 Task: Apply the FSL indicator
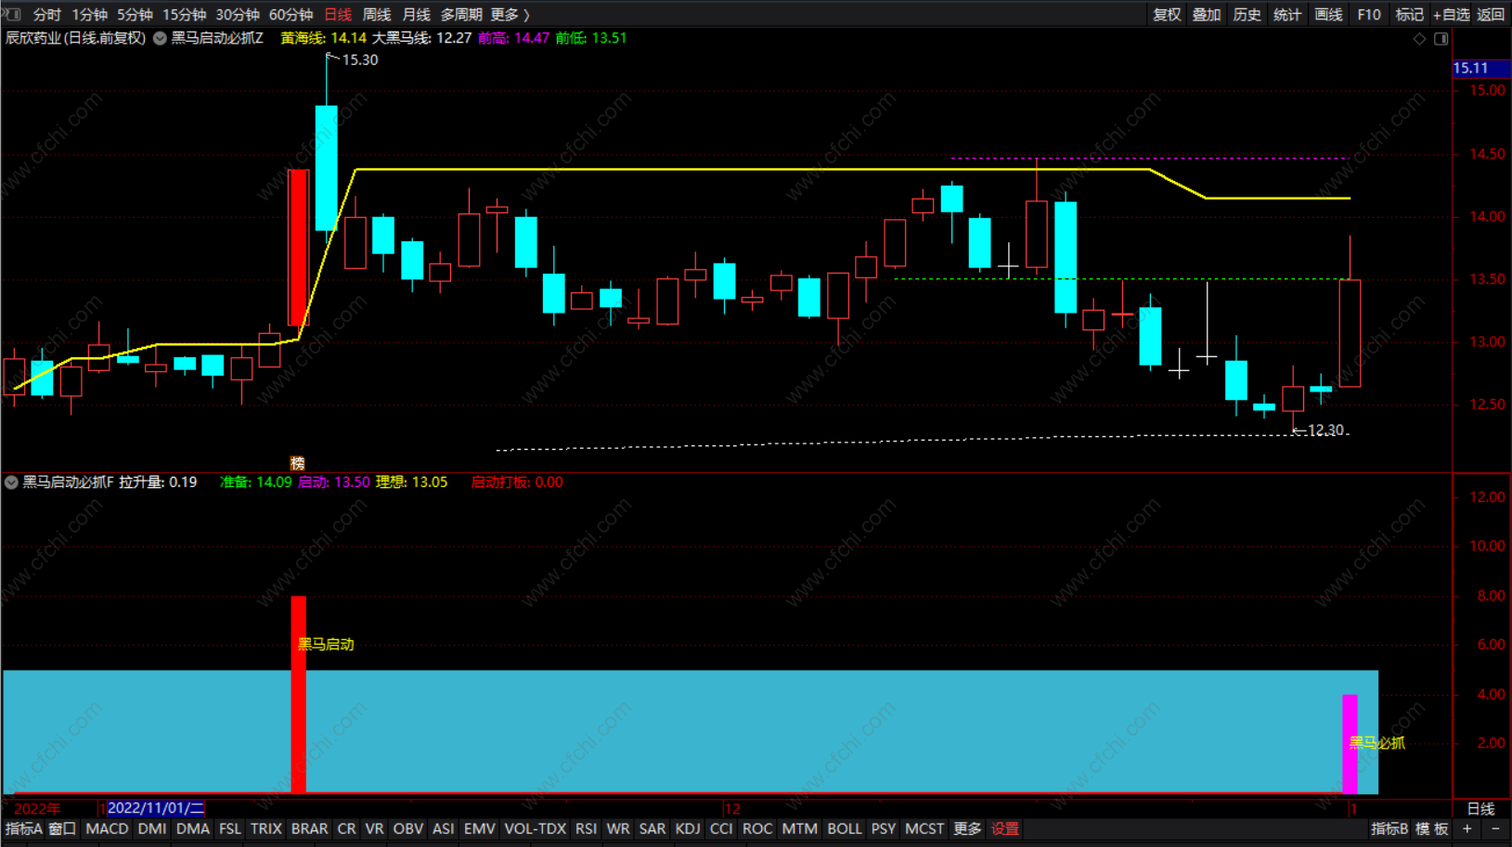(230, 829)
